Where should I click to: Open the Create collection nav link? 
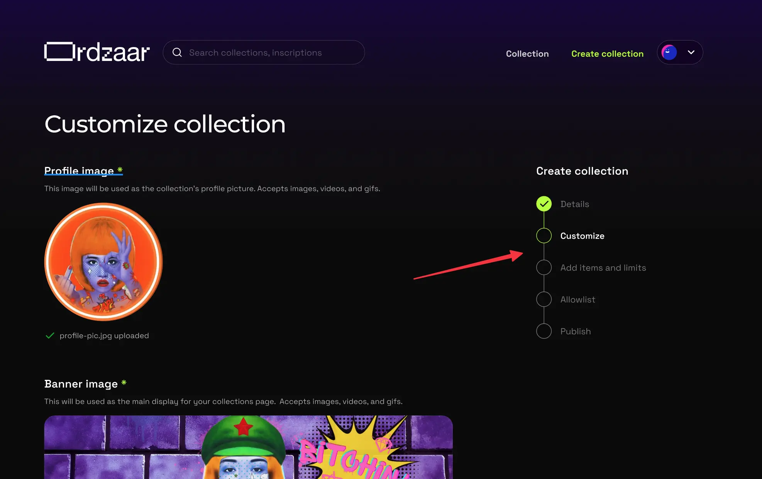pyautogui.click(x=607, y=54)
